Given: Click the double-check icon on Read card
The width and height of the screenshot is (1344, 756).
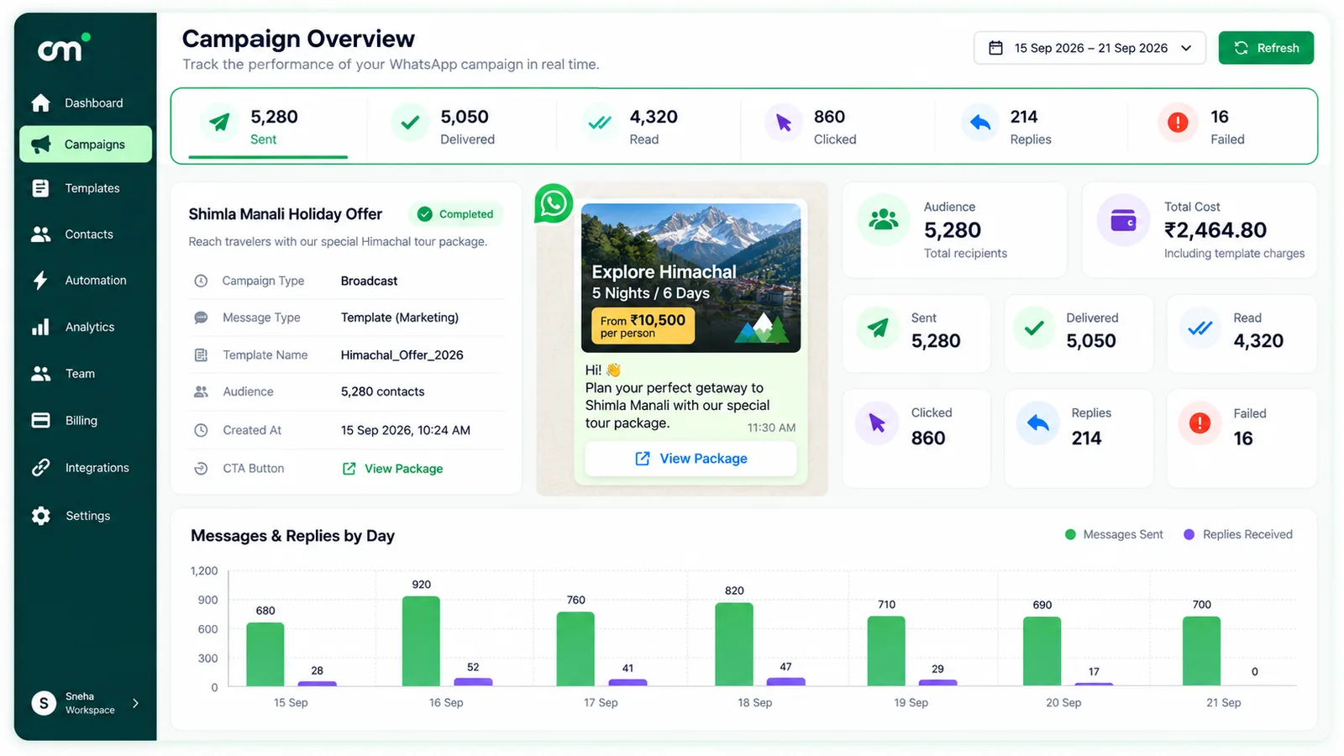Looking at the screenshot, I should click(x=1200, y=328).
